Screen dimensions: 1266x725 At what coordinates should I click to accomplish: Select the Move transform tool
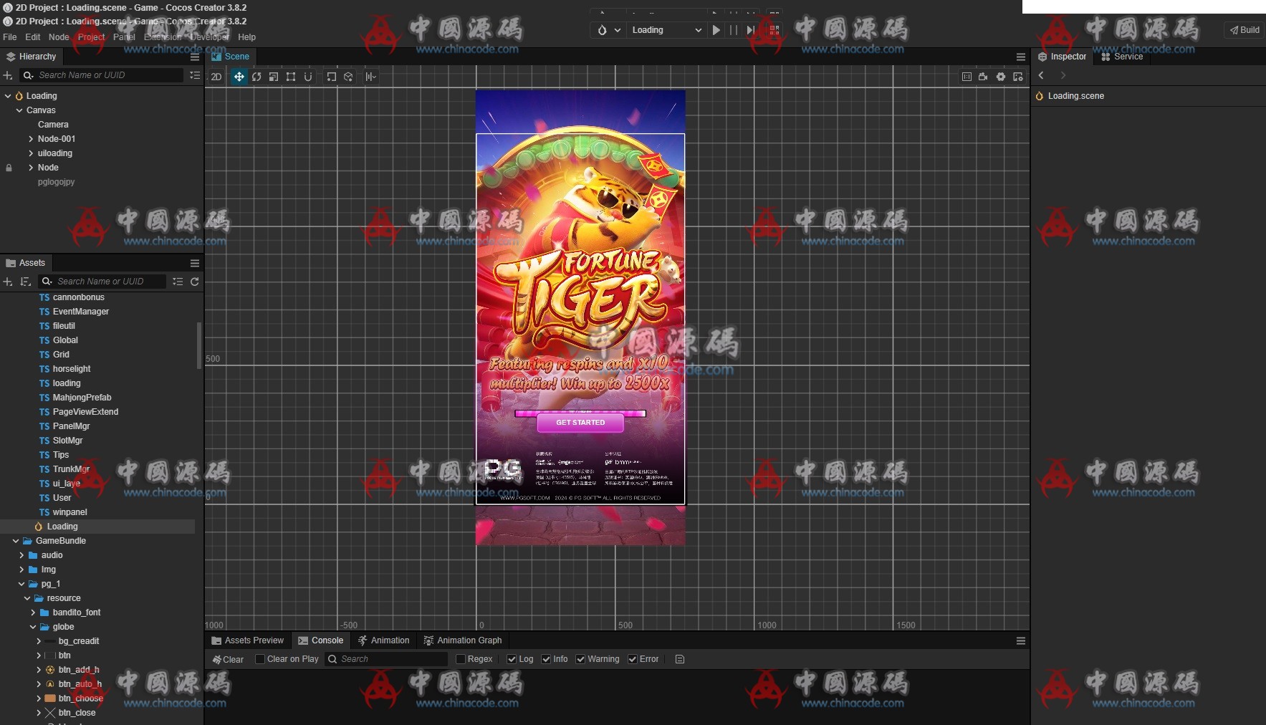coord(239,77)
